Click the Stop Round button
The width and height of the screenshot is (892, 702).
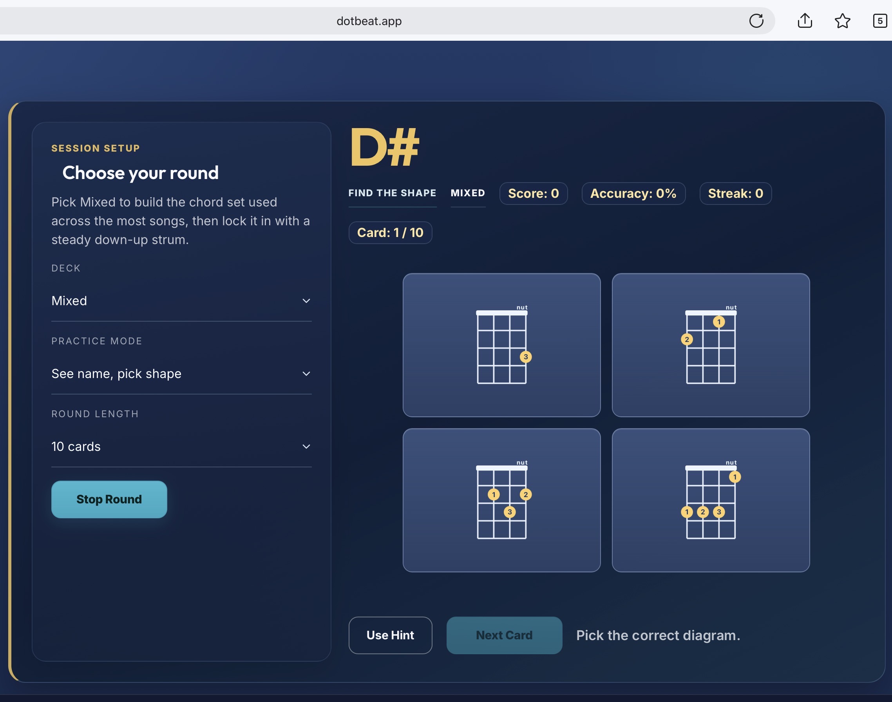(109, 499)
